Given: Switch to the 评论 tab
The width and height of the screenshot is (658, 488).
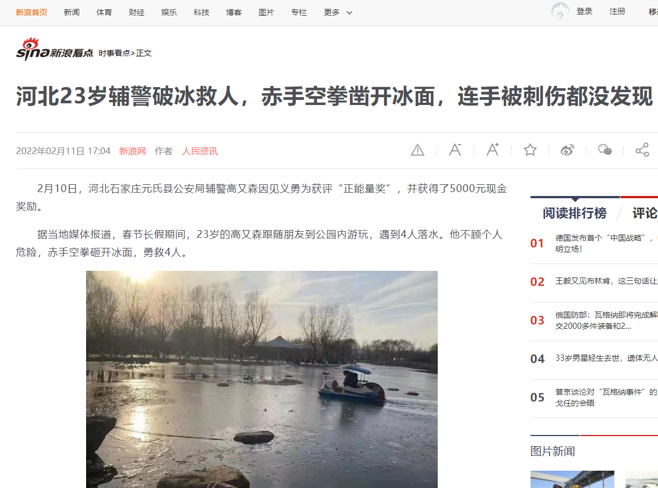Looking at the screenshot, I should [645, 213].
